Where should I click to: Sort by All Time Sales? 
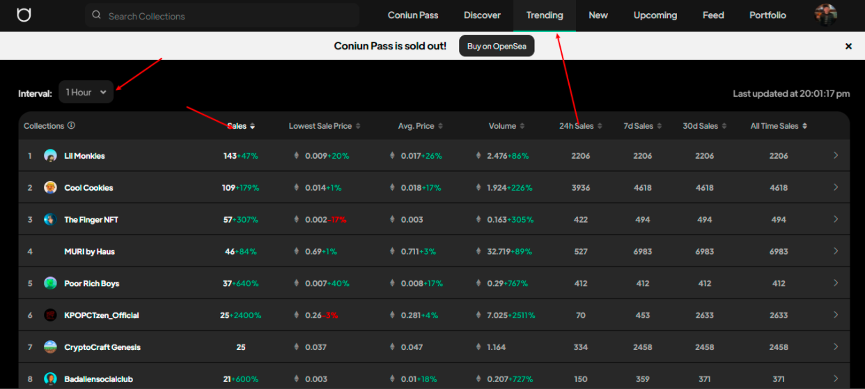tap(779, 126)
